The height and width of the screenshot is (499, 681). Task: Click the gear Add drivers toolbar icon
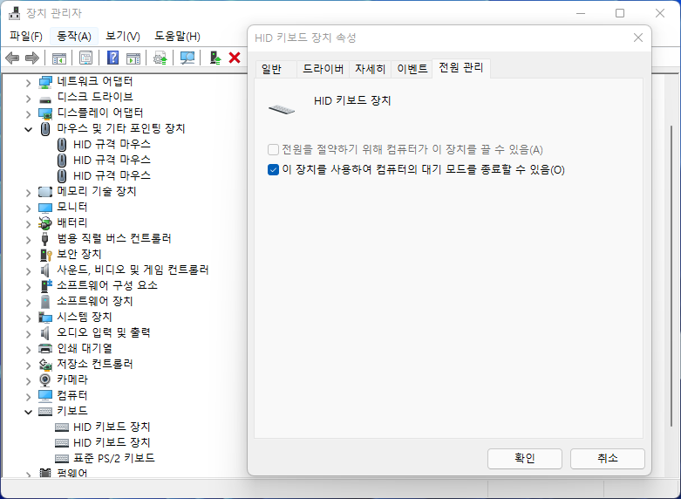click(160, 58)
